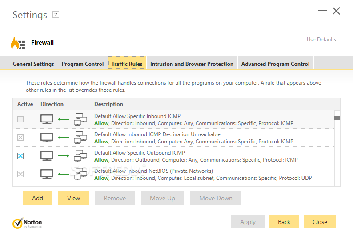Click the traffic rules list scrollbar thumb
The height and width of the screenshot is (236, 353).
(x=337, y=118)
